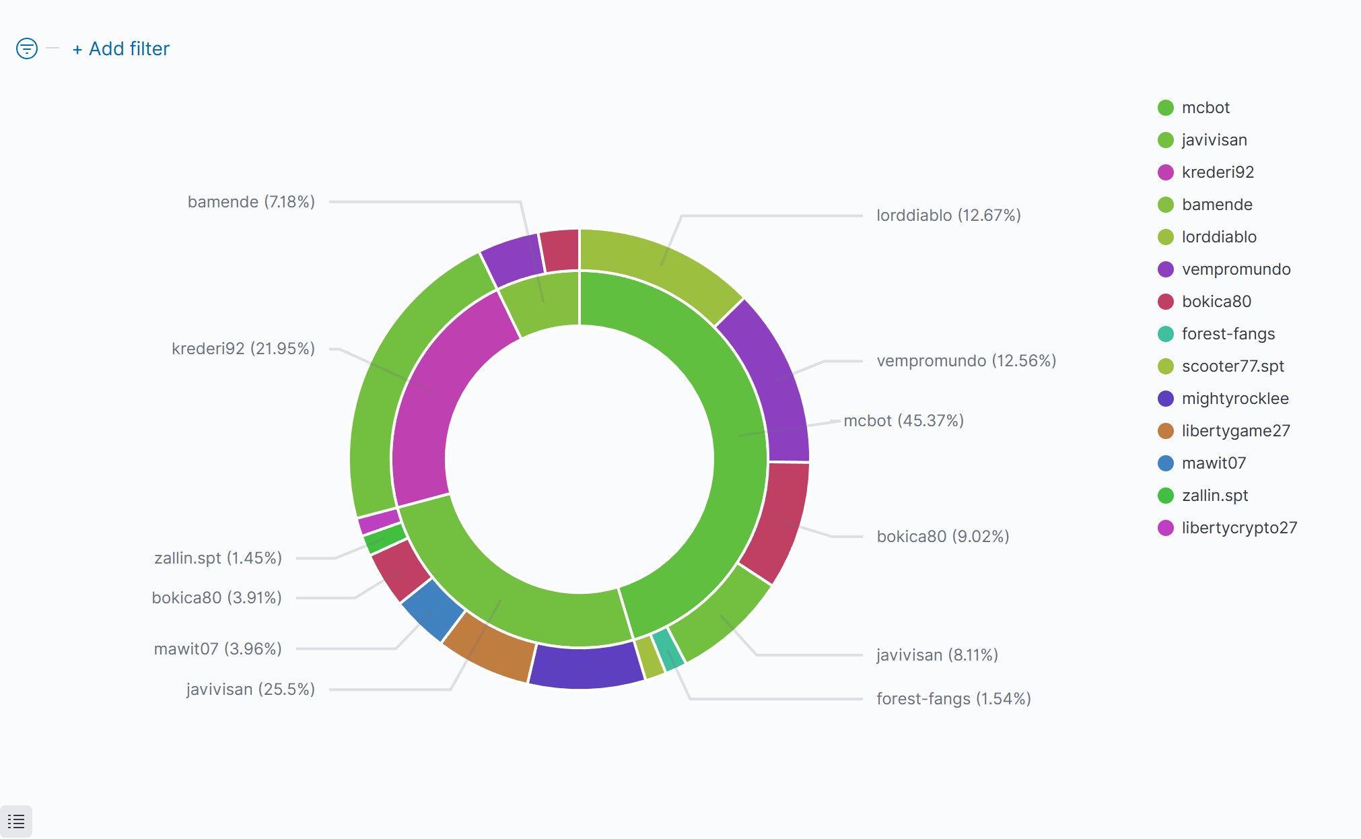Click mawit07 legend blue dot
1361x839 pixels.
point(1165,463)
